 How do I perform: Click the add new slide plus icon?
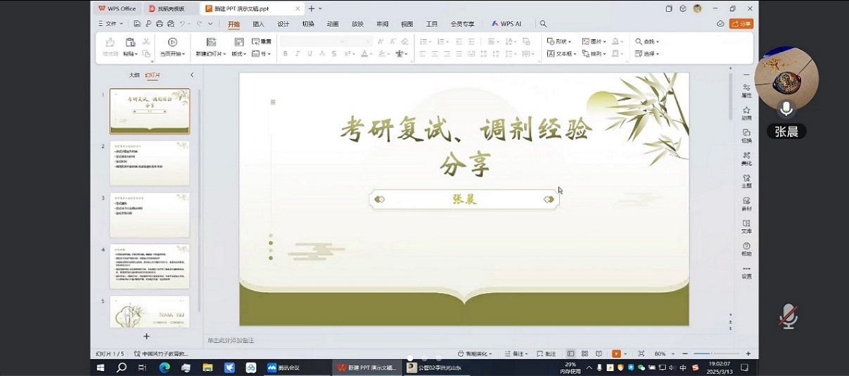pyautogui.click(x=146, y=337)
